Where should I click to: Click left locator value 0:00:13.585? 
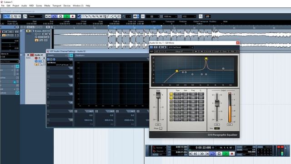point(181,147)
